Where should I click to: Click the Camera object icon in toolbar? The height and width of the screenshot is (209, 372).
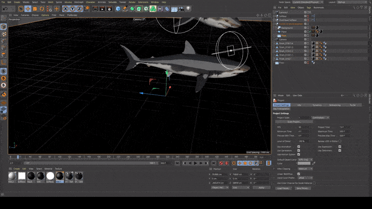[x=180, y=8]
